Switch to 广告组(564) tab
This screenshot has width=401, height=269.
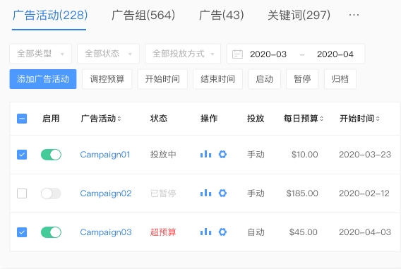143,15
